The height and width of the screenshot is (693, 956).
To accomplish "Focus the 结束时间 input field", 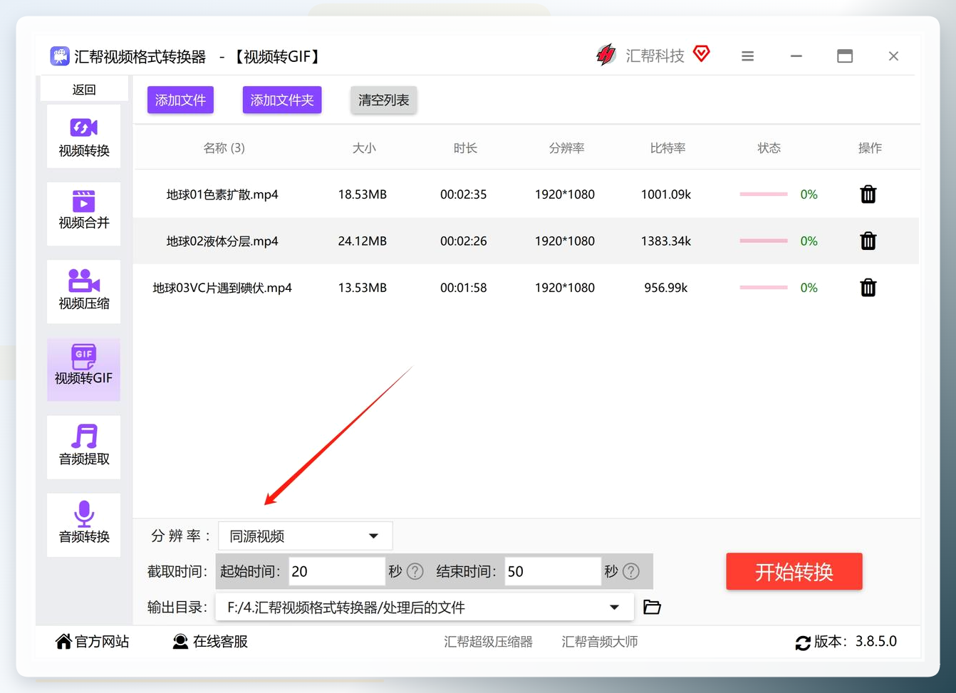I will coord(552,571).
